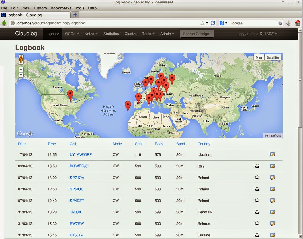
Task: Go to browser home page icon
Action: tap(298, 23)
